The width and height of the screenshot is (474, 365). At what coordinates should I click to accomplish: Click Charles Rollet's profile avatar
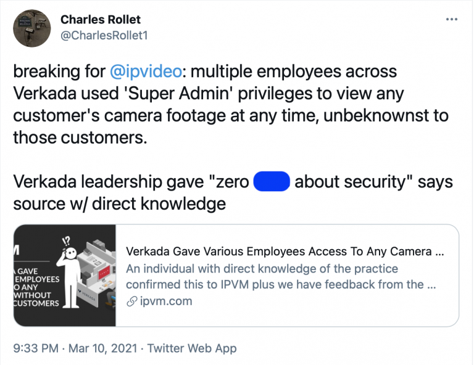point(31,28)
